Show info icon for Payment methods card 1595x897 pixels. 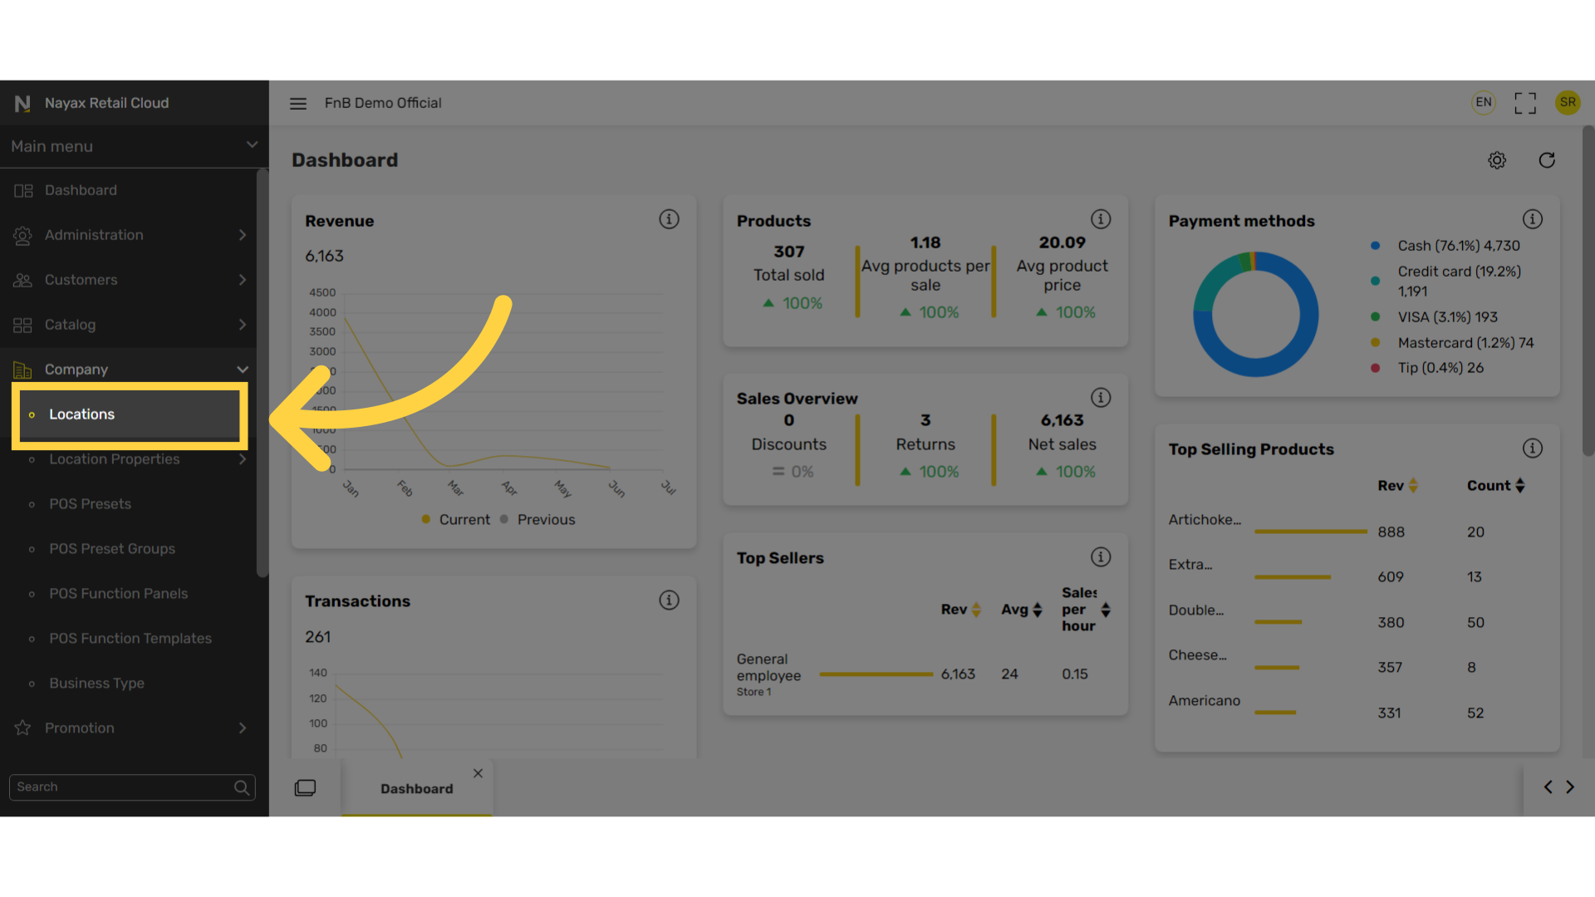[1533, 219]
